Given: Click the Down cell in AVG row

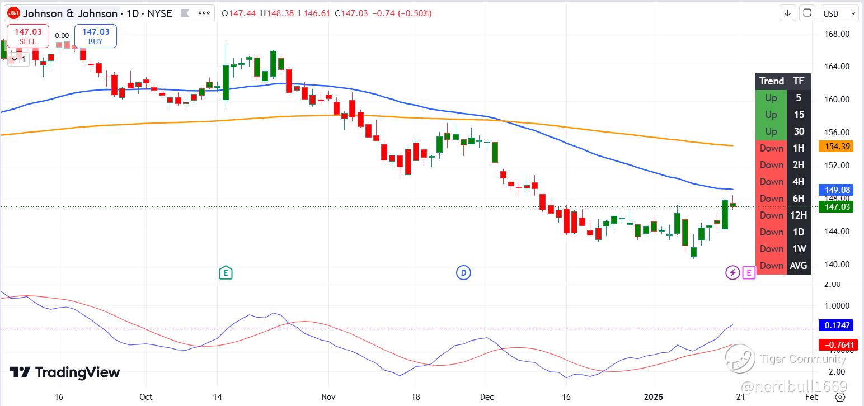Looking at the screenshot, I should (771, 266).
